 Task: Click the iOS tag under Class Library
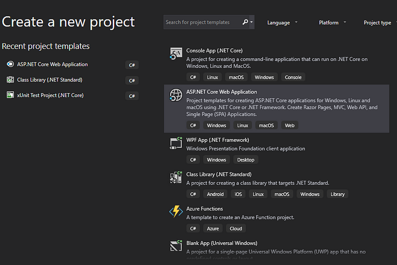pyautogui.click(x=238, y=194)
